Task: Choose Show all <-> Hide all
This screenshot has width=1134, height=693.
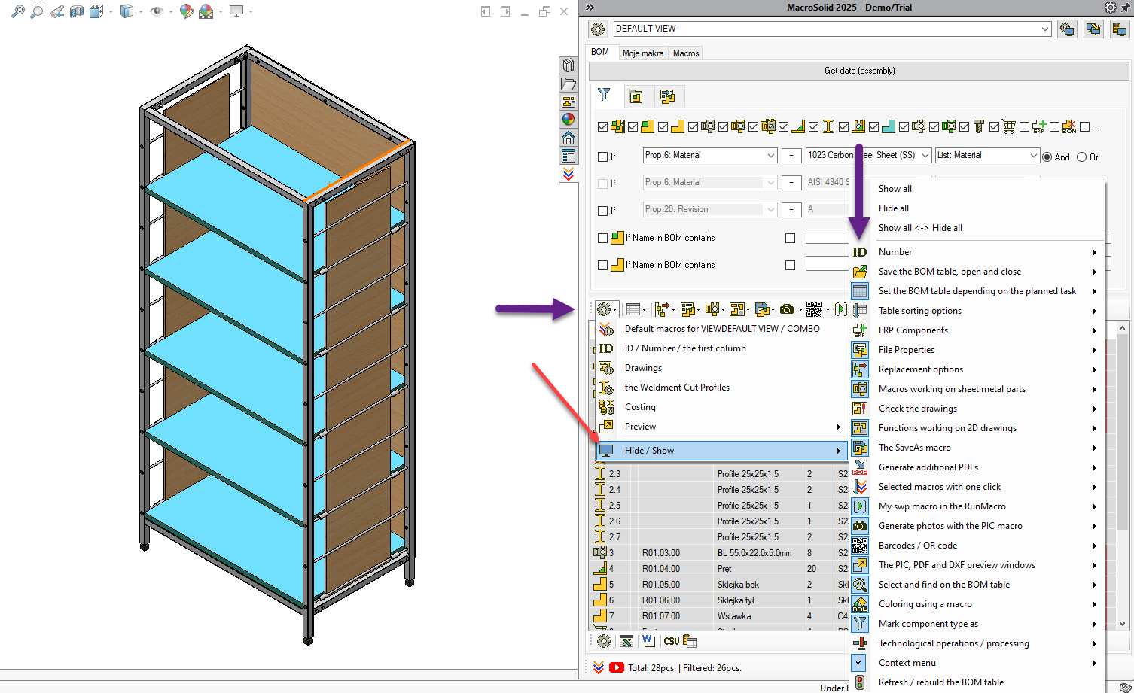Action: pos(920,228)
